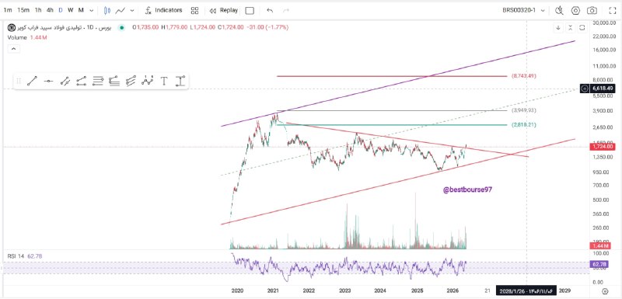Switch to M monthly interval
The image size is (622, 299).
click(x=81, y=10)
